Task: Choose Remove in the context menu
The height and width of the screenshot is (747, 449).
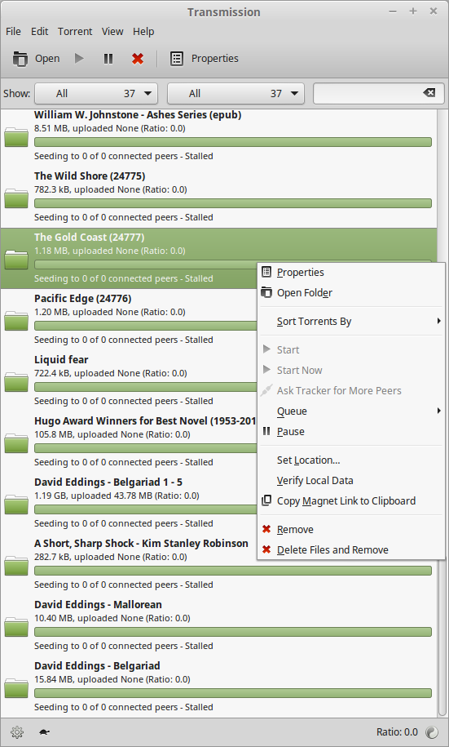Action: click(351, 530)
